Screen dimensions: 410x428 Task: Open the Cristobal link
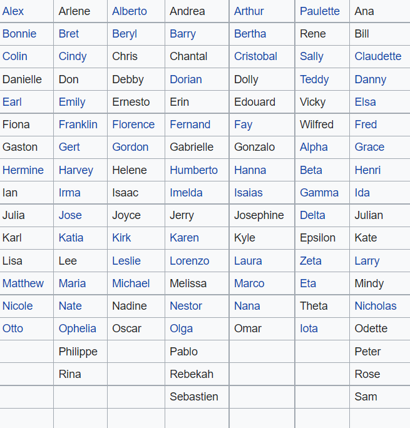click(x=255, y=56)
